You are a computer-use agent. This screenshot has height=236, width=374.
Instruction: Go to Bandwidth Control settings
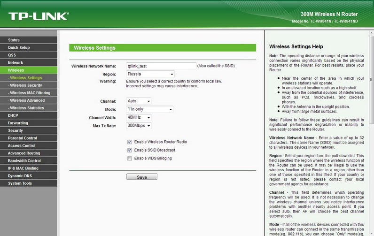(24, 160)
